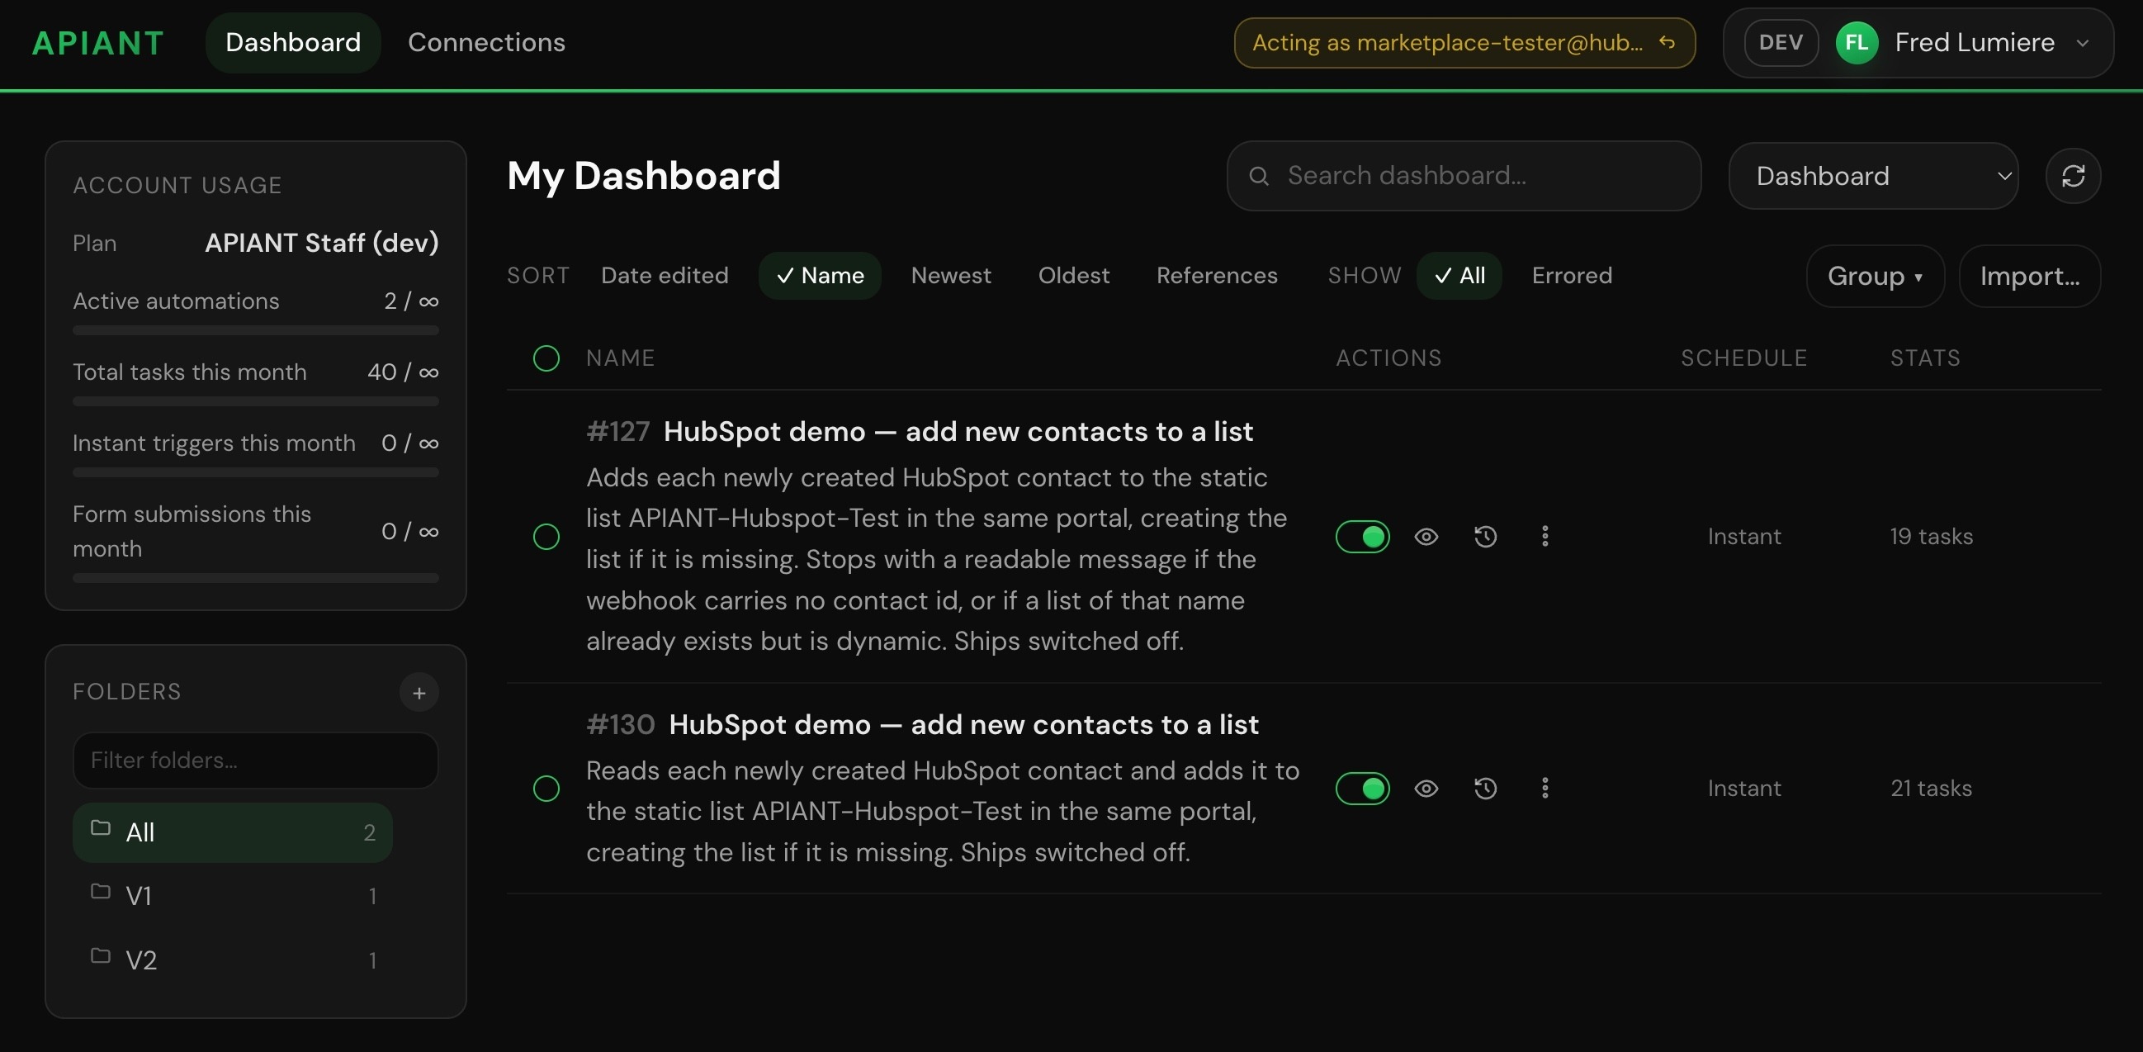Screen dimensions: 2143x1052
Task: Click the folder icon next to All
Action: (x=101, y=828)
